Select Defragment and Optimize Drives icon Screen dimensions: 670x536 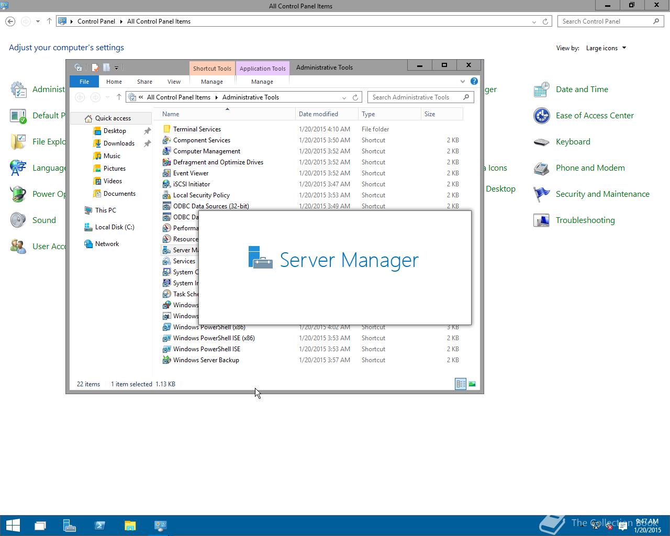click(166, 162)
